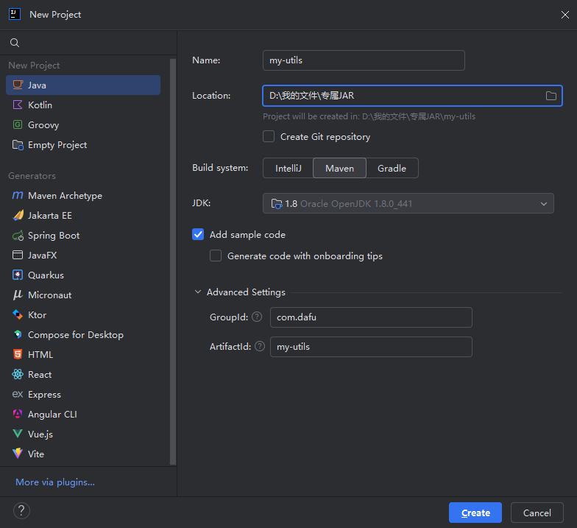
Task: Uncheck Add sample code checkbox
Action: [x=198, y=234]
